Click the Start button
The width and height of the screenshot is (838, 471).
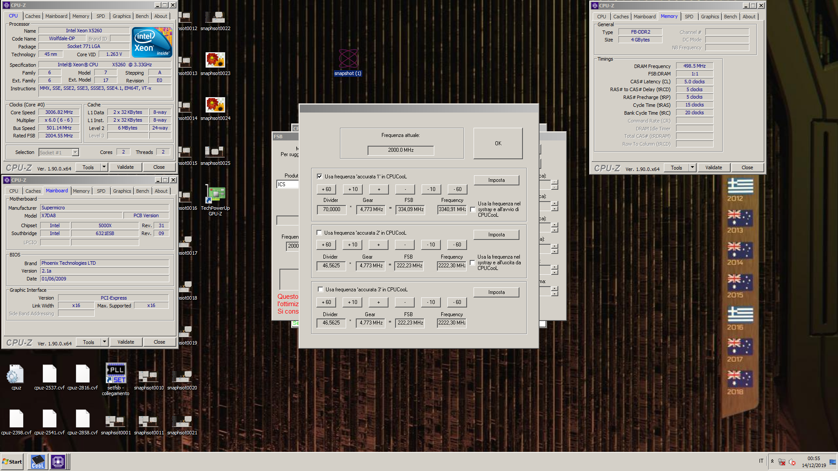click(x=12, y=461)
